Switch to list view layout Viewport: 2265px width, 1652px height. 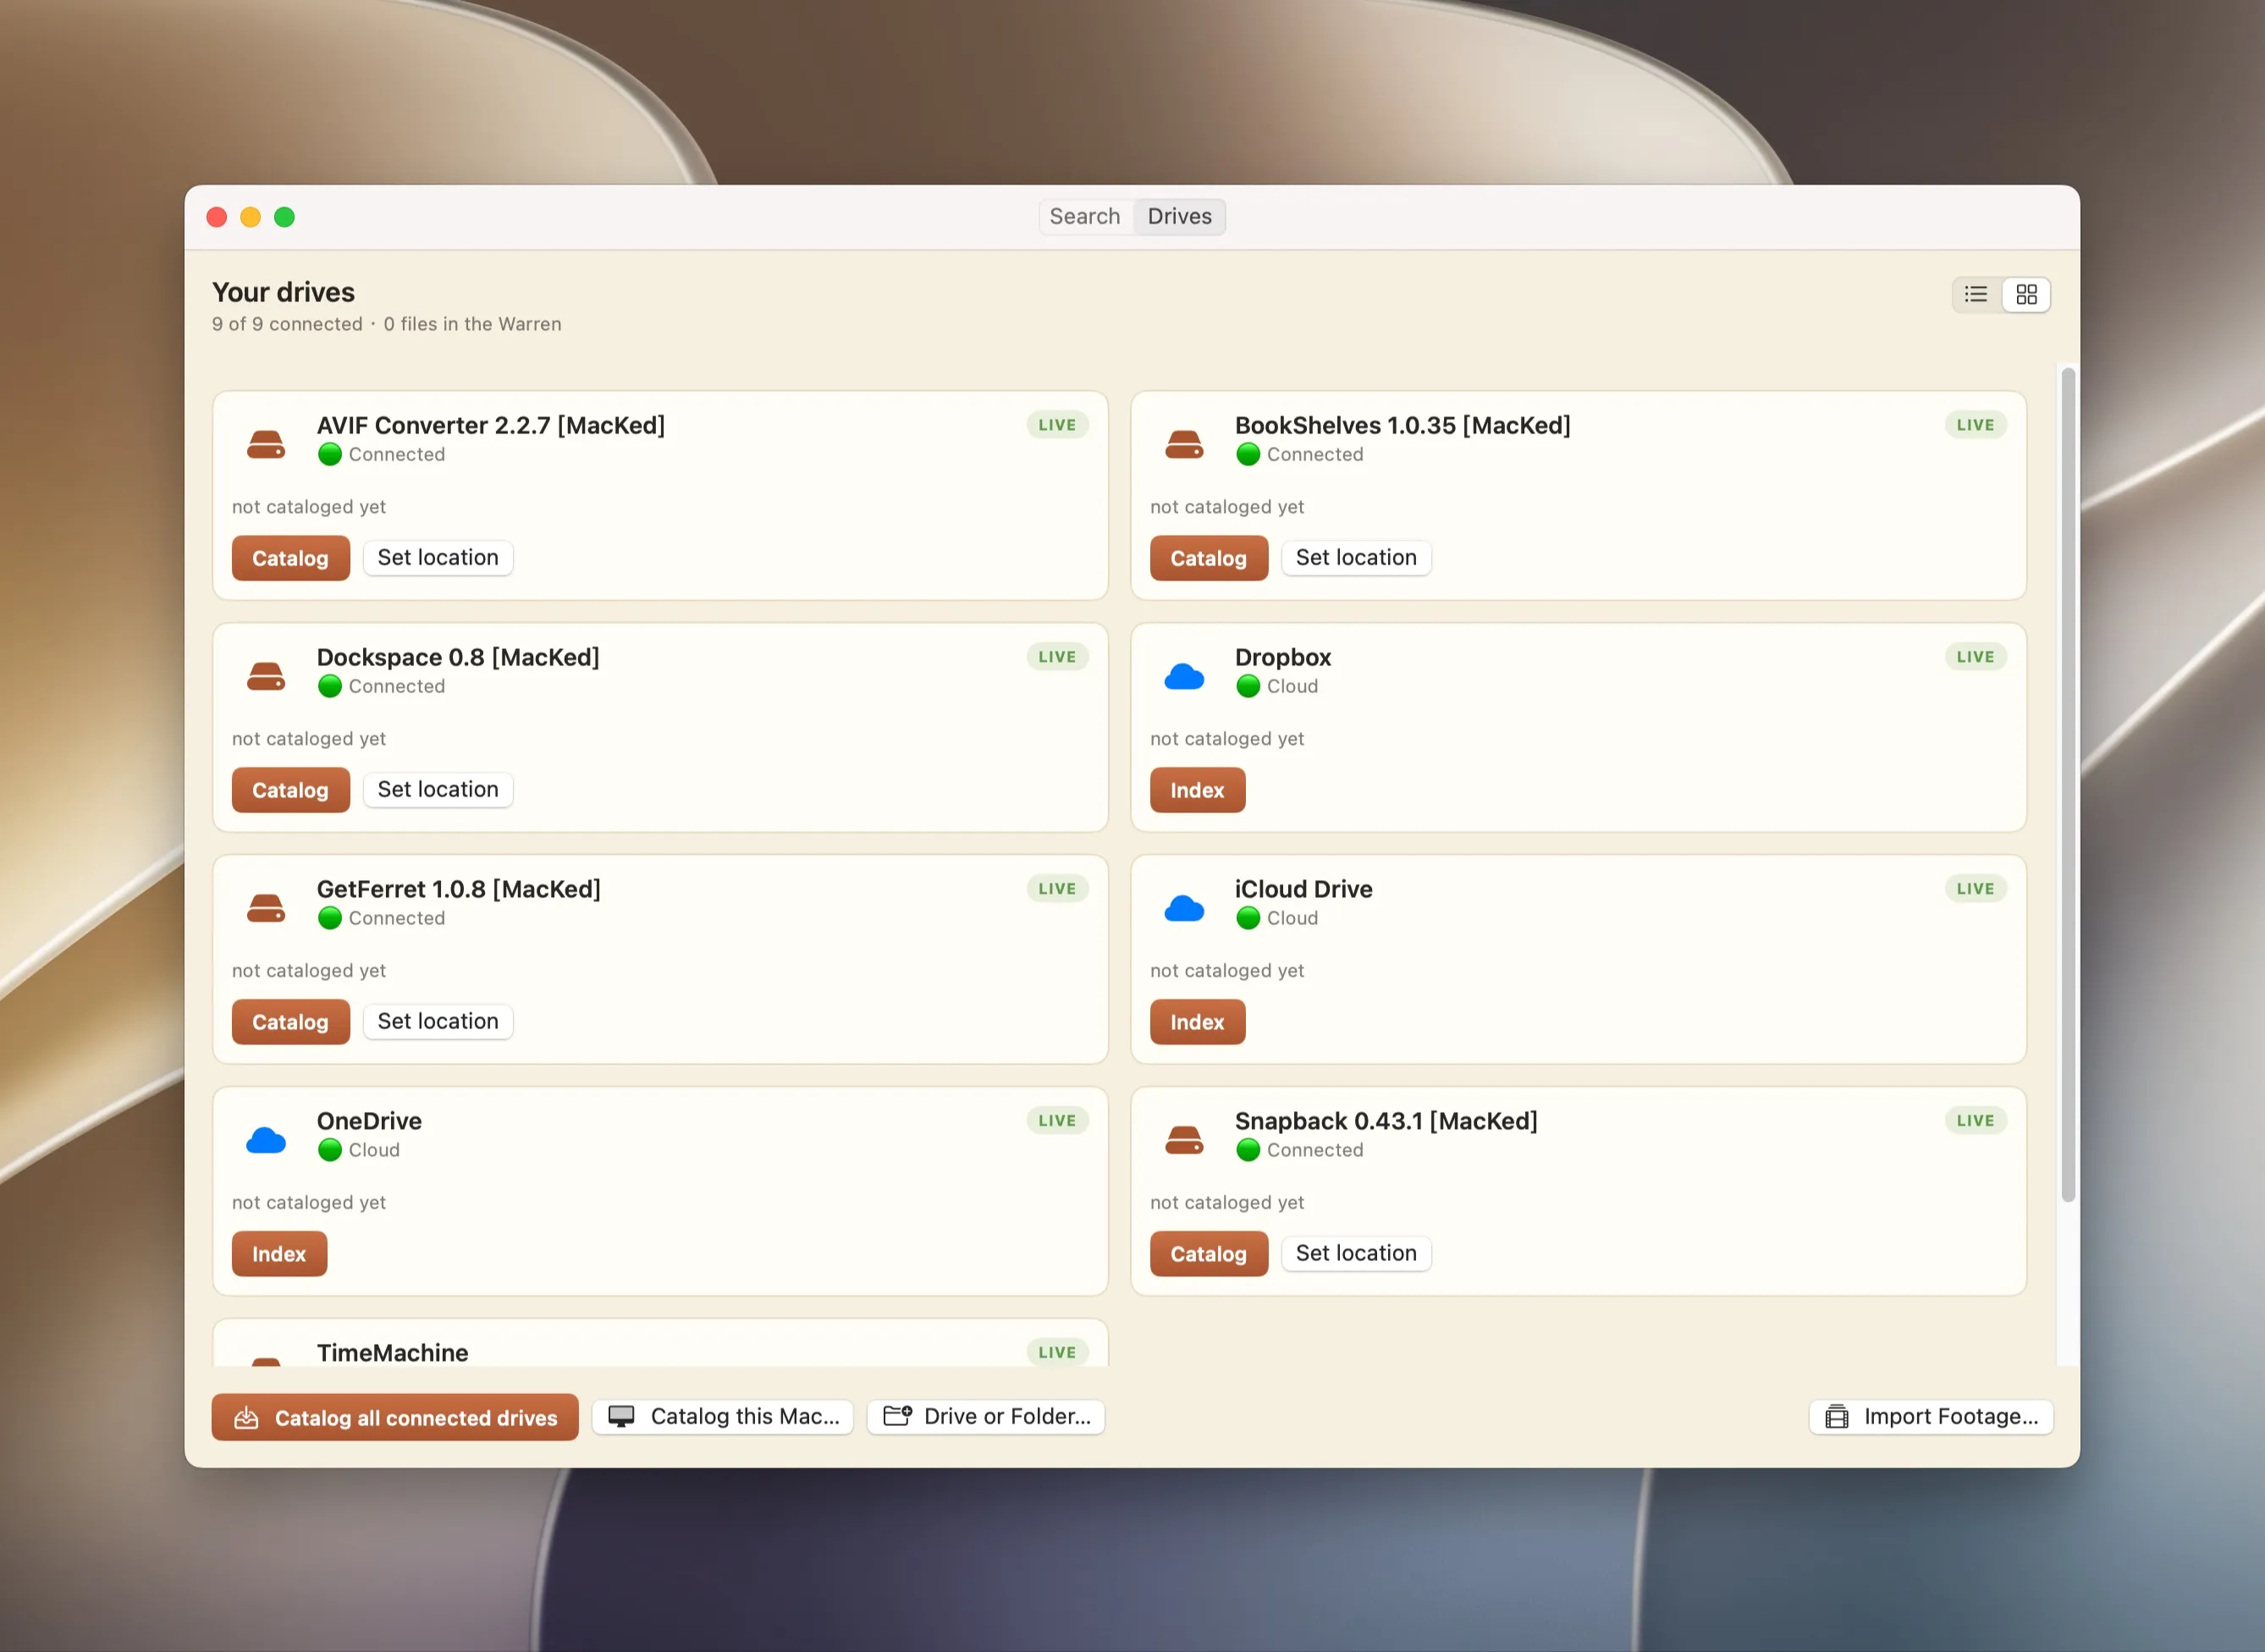point(1975,294)
